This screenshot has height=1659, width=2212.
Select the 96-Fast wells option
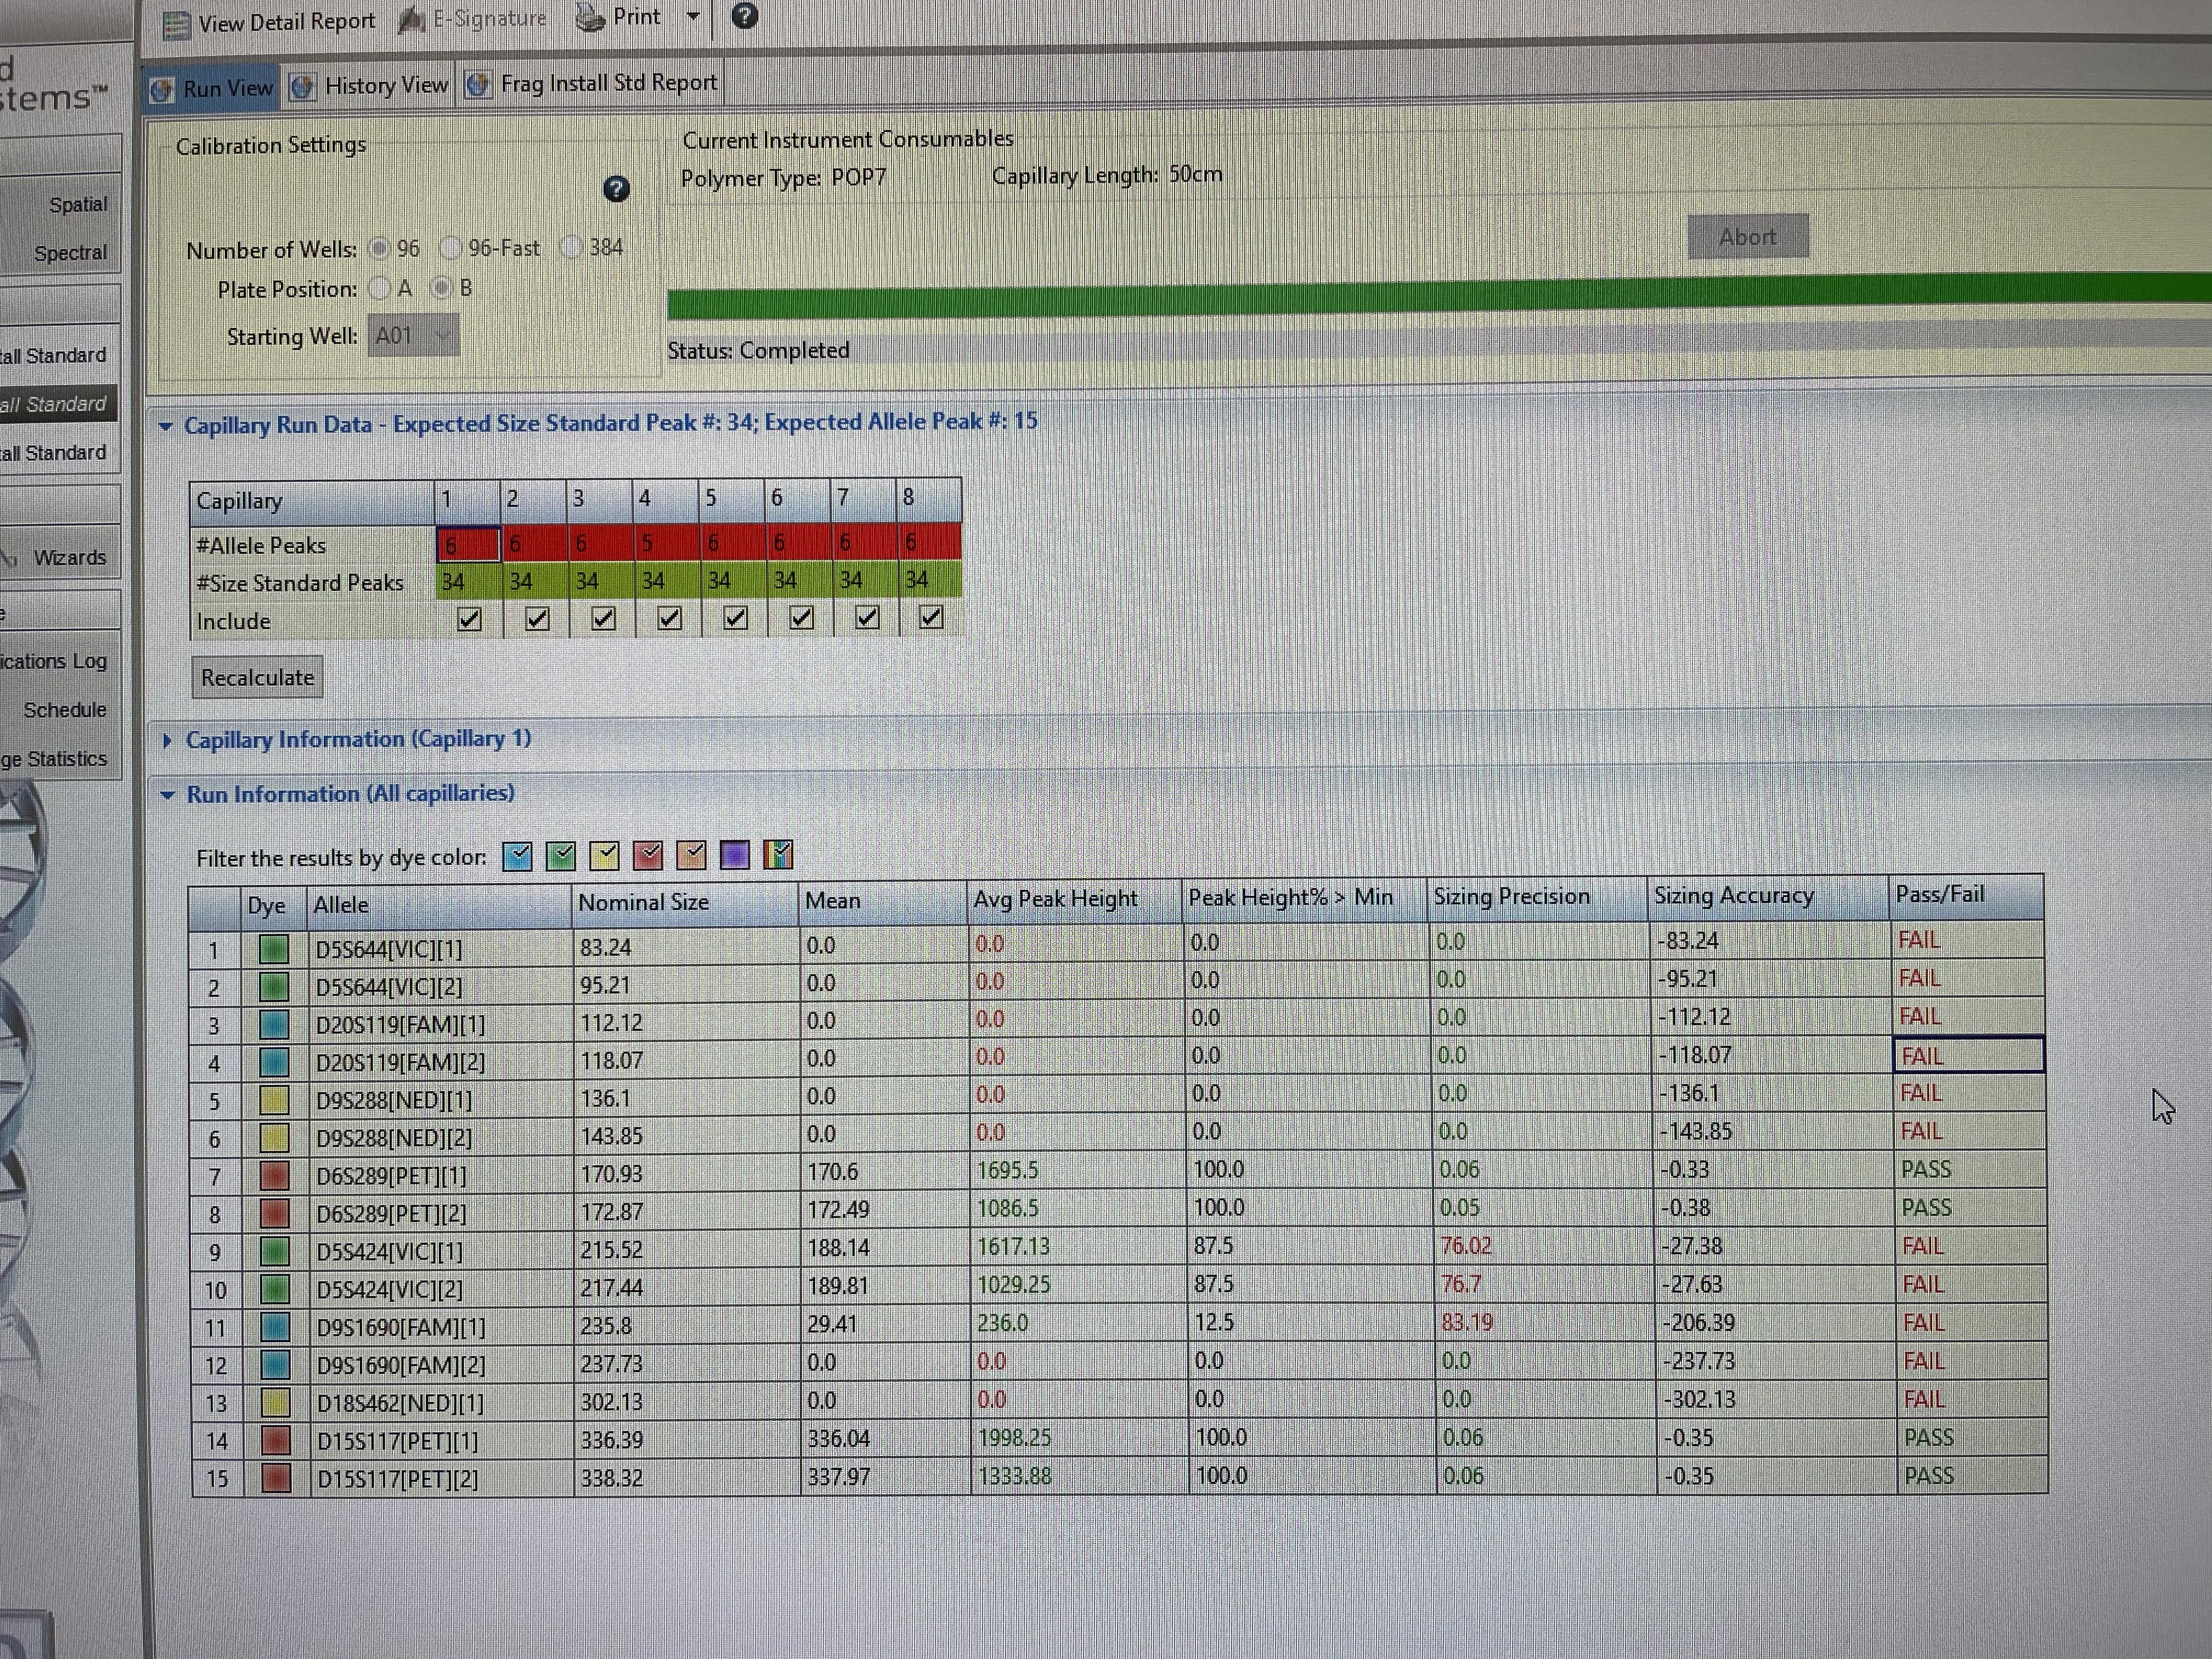(x=450, y=247)
